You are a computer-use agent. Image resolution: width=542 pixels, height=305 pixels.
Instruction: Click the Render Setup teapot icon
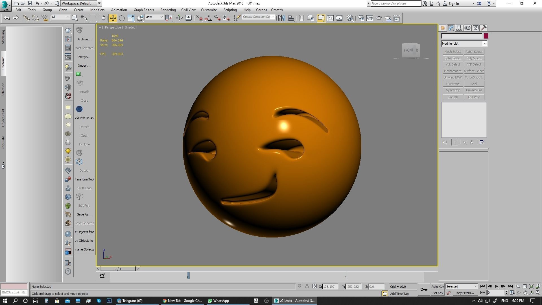(361, 18)
